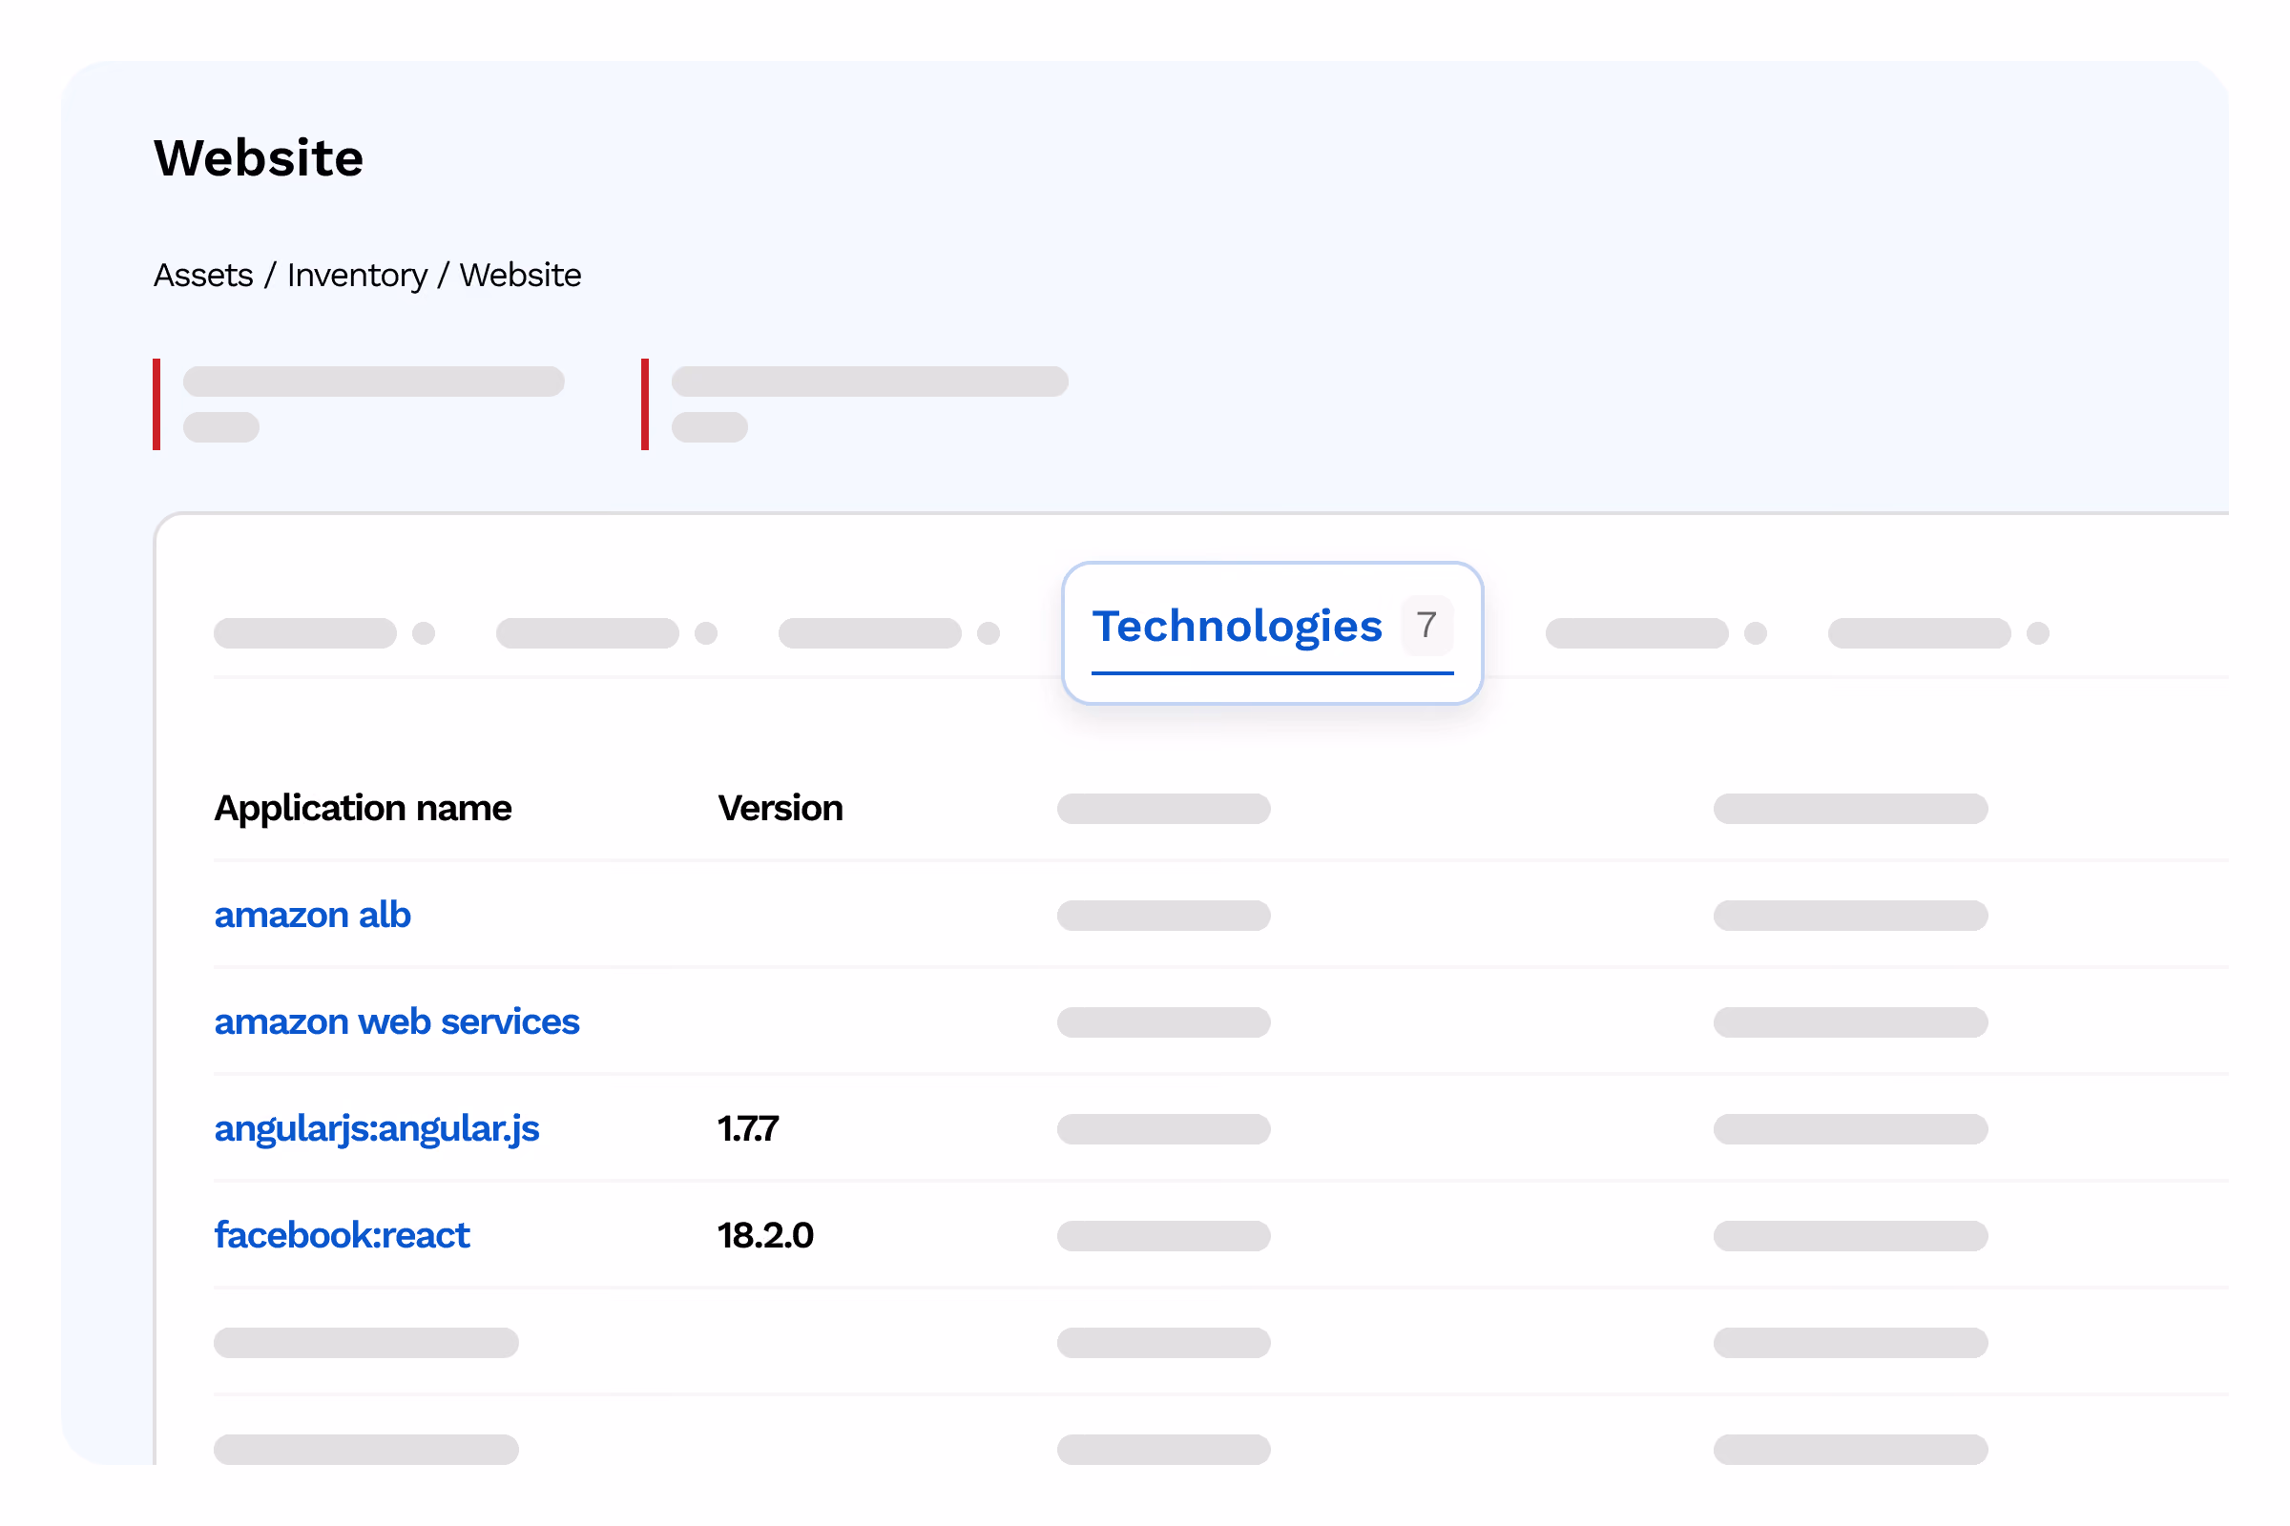
Task: Click the Technologies count badge 7
Action: 1426,626
